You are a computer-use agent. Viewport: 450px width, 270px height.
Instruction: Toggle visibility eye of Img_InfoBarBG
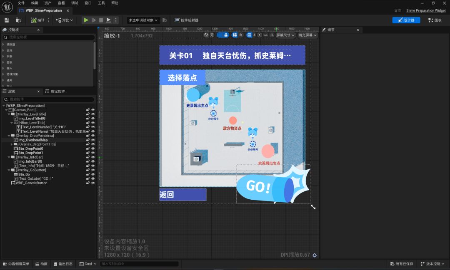[93, 161]
